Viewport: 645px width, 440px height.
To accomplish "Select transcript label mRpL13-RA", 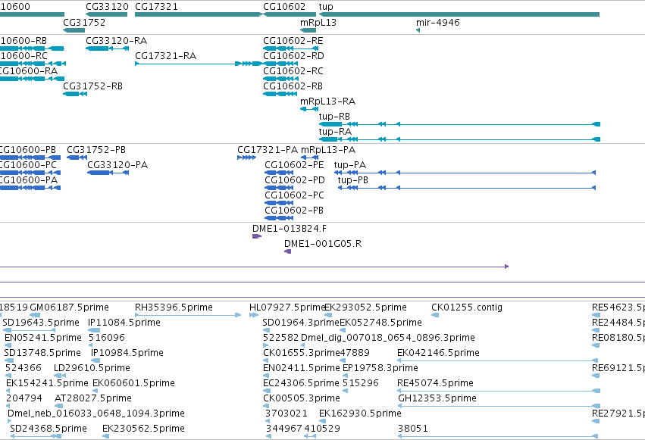I will tap(328, 101).
